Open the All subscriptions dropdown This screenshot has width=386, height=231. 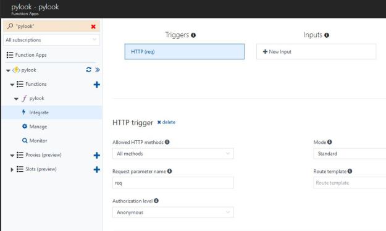[x=51, y=40]
